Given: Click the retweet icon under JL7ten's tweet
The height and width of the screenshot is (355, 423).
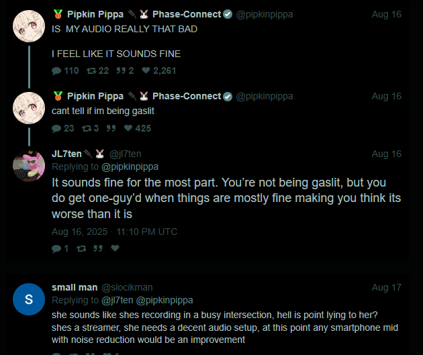Looking at the screenshot, I should [81, 248].
